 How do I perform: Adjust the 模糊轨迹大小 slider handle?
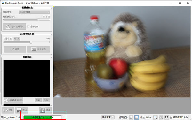point(39,19)
